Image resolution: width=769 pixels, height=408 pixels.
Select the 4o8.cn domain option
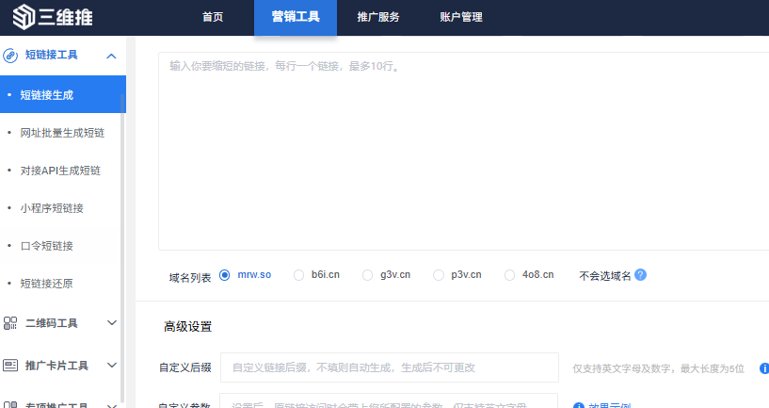point(510,275)
